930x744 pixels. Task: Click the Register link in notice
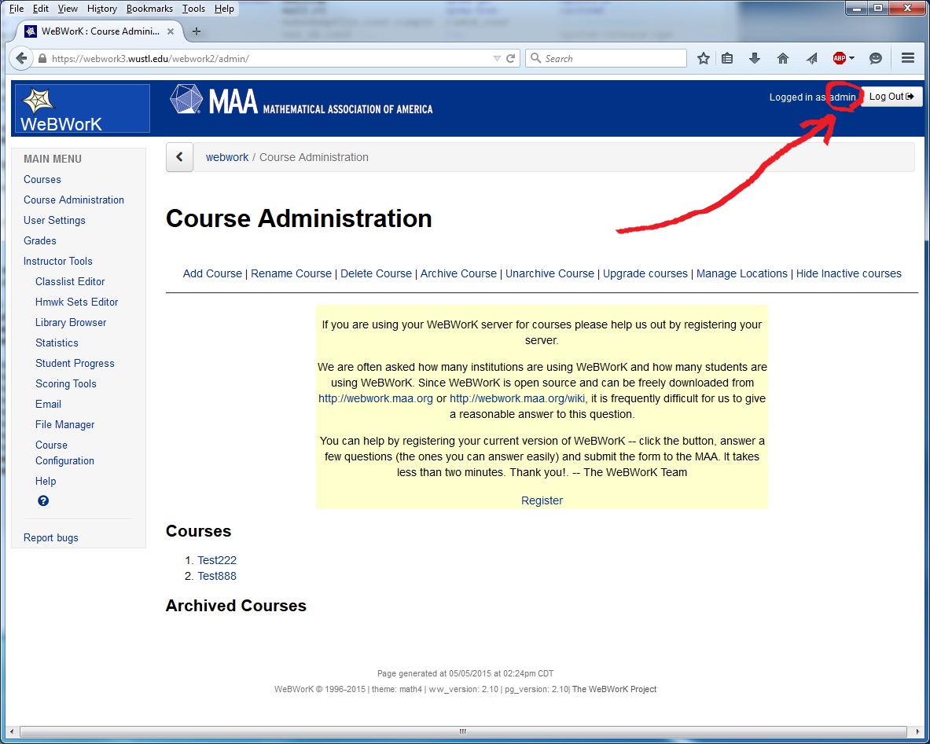coord(542,500)
